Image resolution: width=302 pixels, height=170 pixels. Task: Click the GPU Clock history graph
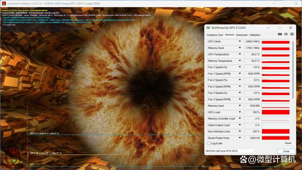[276, 41]
